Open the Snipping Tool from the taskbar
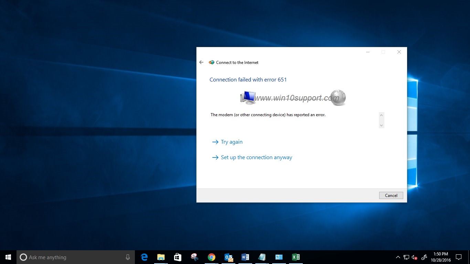Screen dimensions: 470x264 tap(194, 257)
